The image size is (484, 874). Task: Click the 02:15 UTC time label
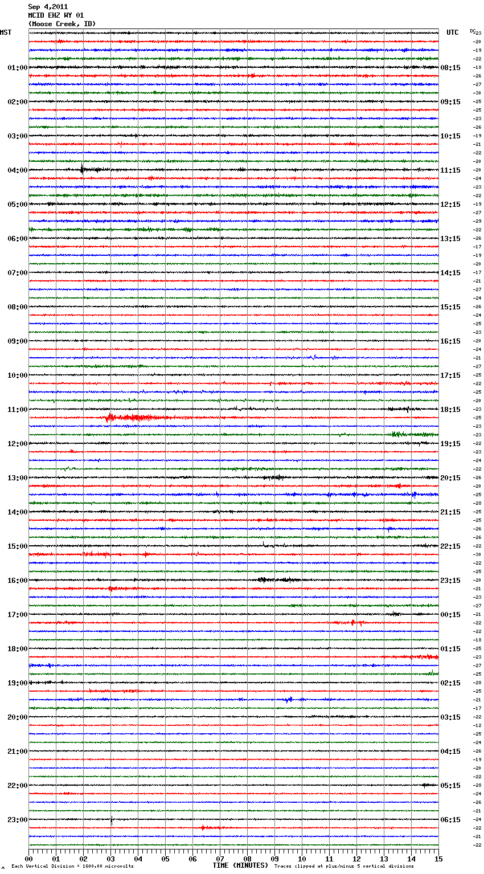[x=450, y=683]
